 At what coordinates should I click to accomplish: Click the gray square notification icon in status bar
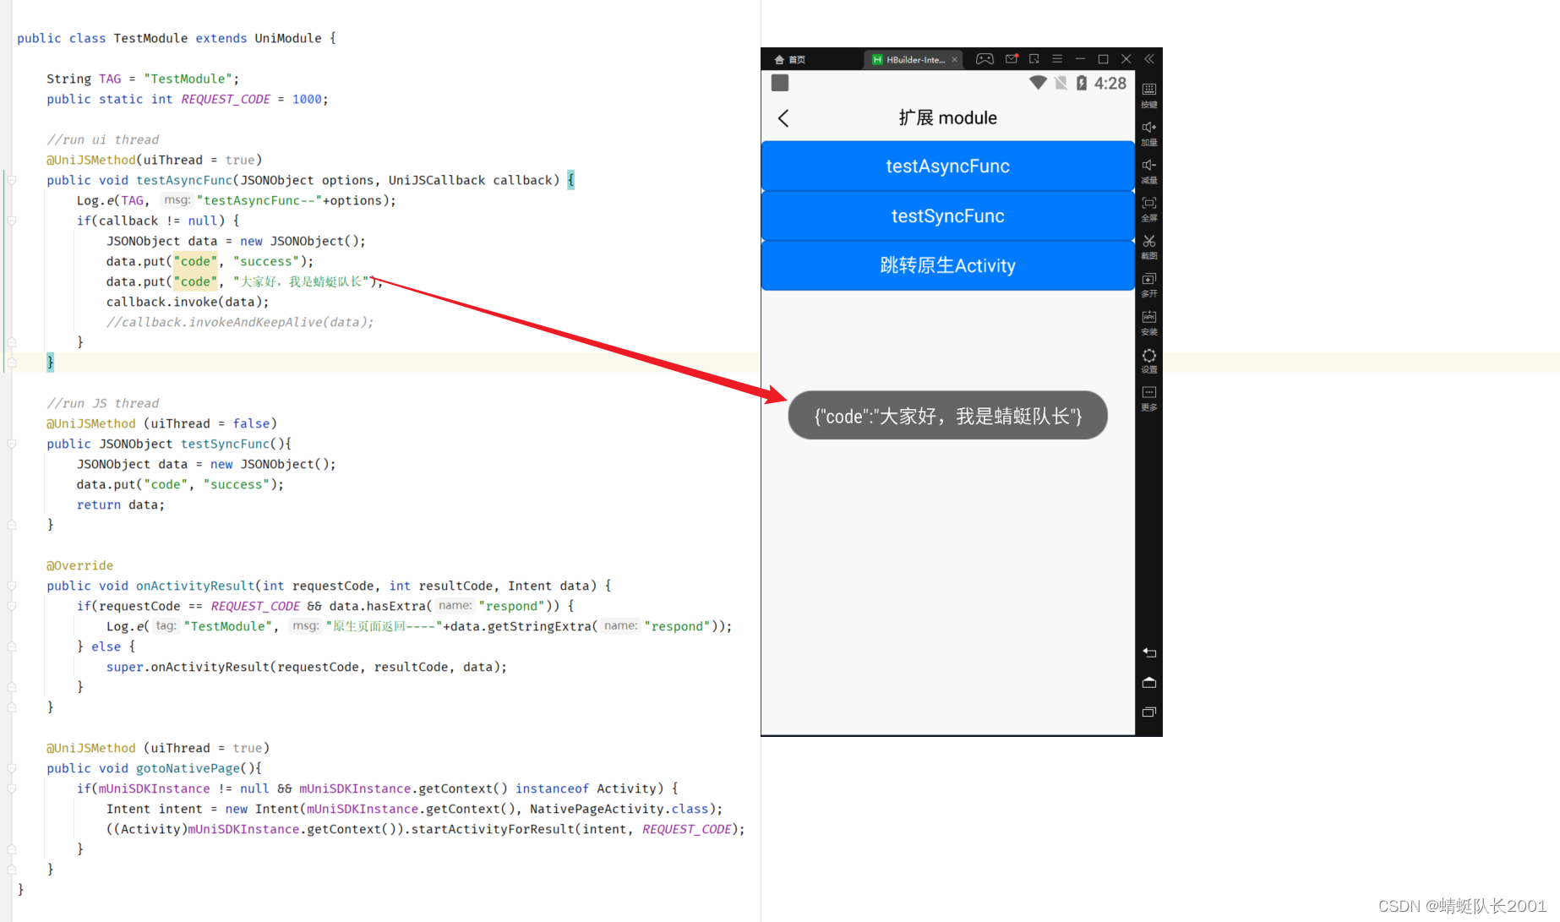780,83
